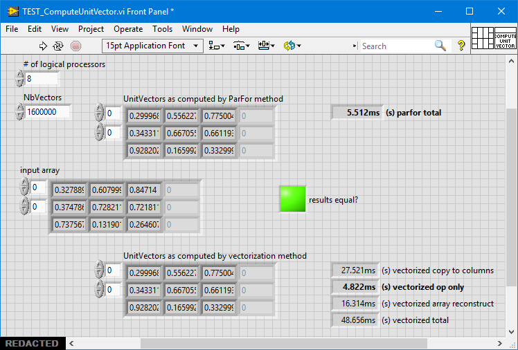Click the Run arrow button
The width and height of the screenshot is (518, 350).
43,46
